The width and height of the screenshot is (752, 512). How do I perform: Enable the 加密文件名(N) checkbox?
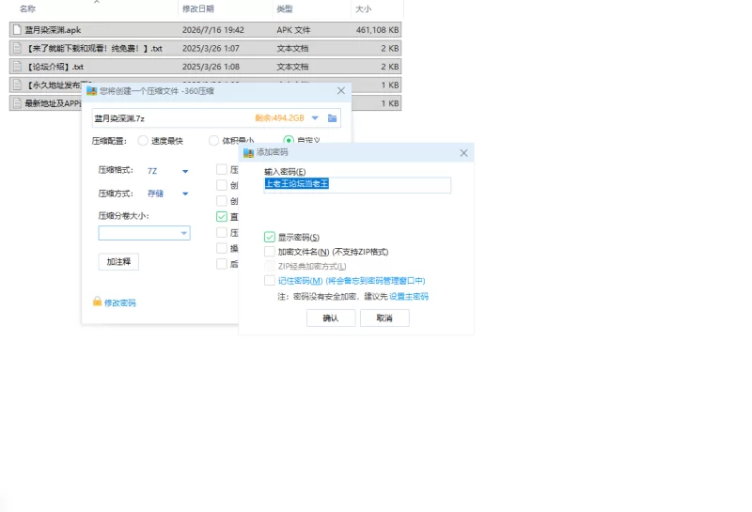[x=270, y=252]
